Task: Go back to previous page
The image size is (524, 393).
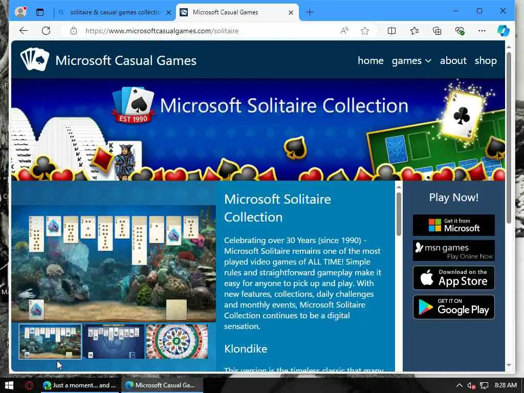Action: [x=24, y=31]
